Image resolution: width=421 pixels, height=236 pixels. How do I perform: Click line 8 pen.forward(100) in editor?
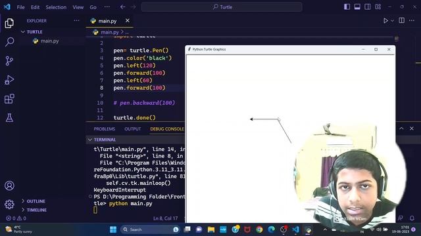point(139,88)
